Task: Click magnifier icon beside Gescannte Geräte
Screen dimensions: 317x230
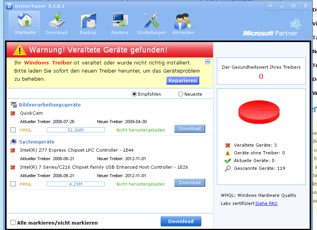Action: tap(228, 168)
